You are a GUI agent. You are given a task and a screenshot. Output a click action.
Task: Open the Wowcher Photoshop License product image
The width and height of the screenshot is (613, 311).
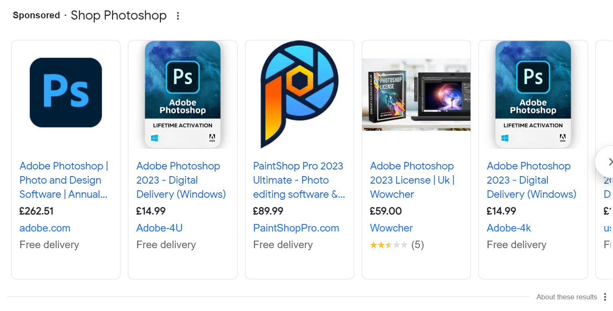pyautogui.click(x=416, y=95)
